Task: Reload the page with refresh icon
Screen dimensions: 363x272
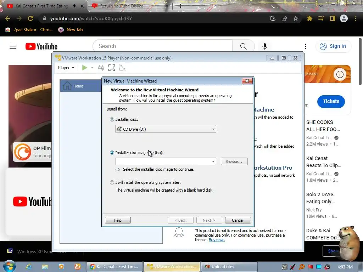Action: point(30,18)
